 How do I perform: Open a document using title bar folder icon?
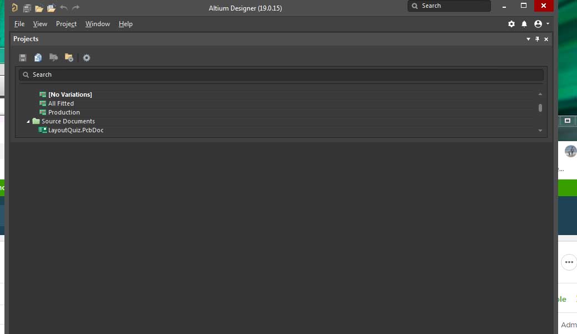pyautogui.click(x=39, y=8)
